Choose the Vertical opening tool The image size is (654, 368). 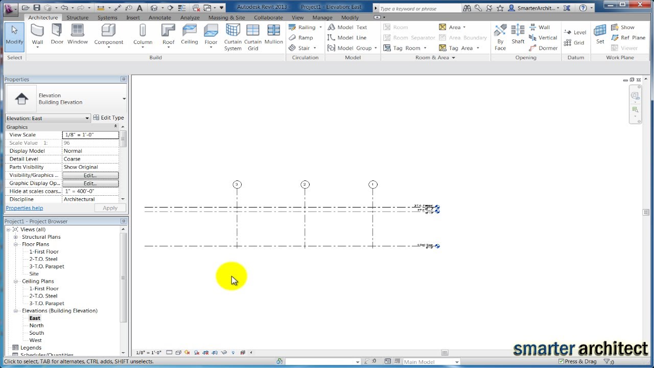(543, 38)
